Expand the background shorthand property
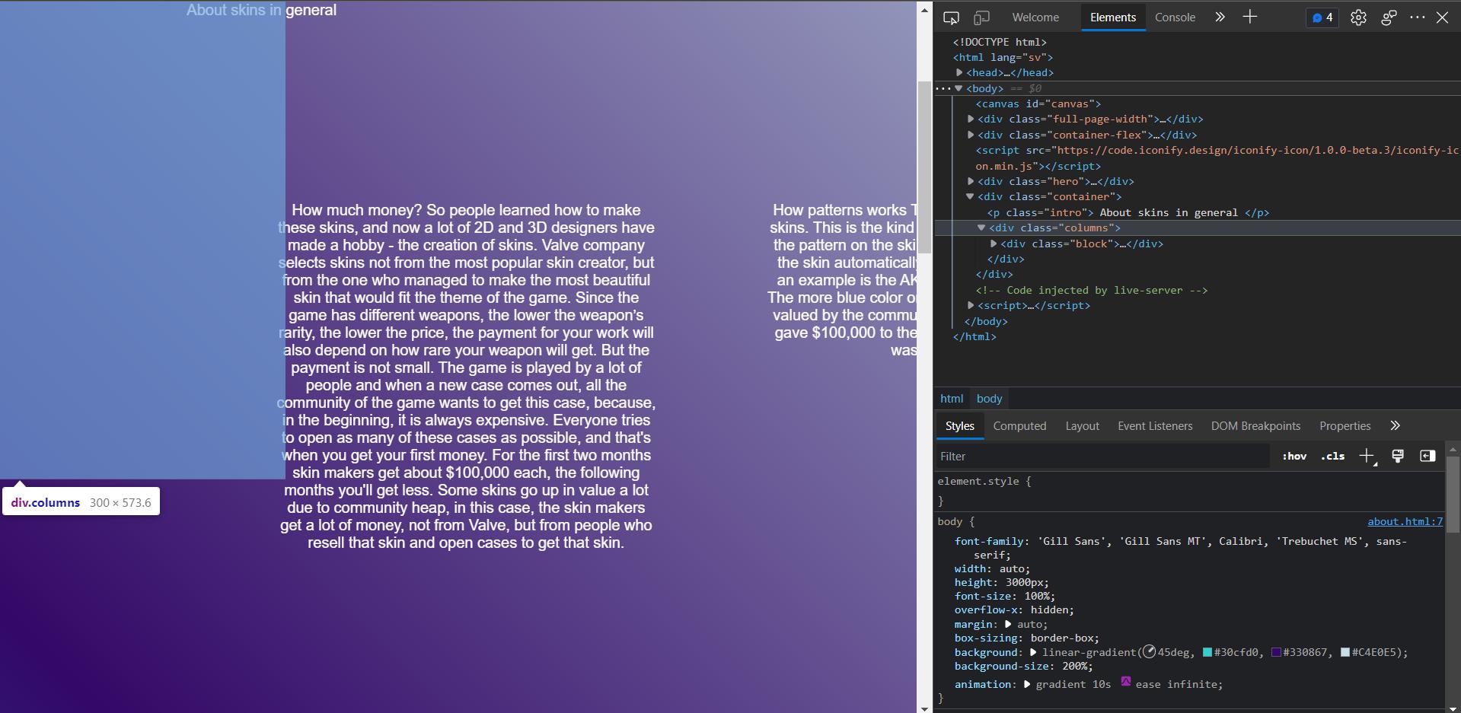The image size is (1461, 713). point(1033,652)
